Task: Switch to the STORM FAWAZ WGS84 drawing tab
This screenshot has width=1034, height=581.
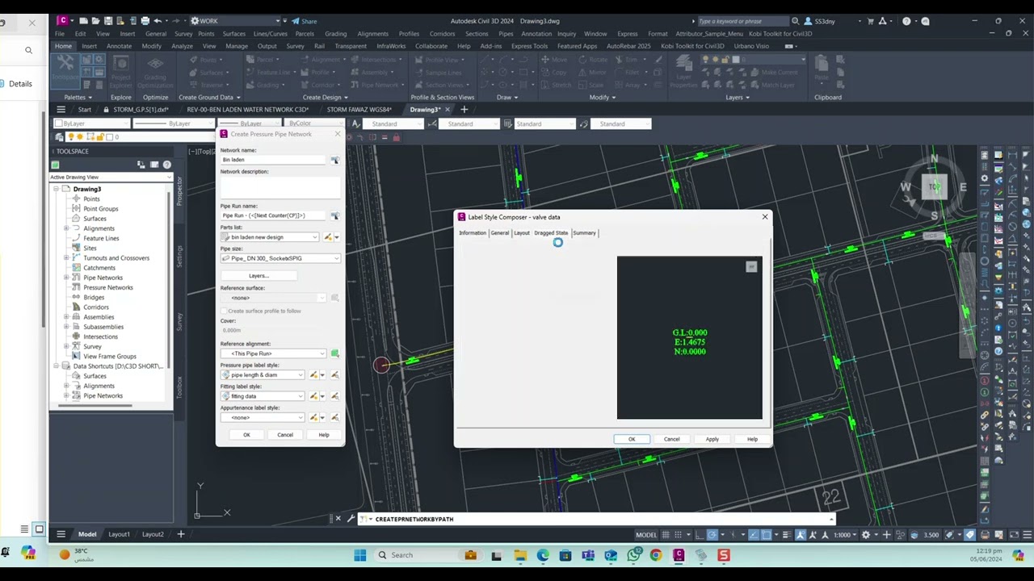Action: coord(359,109)
